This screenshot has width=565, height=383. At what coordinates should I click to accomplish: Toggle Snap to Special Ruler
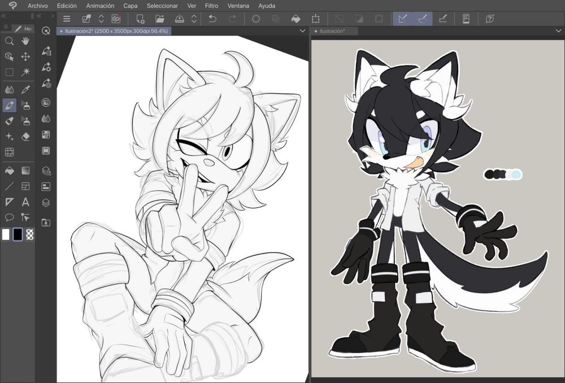(423, 19)
